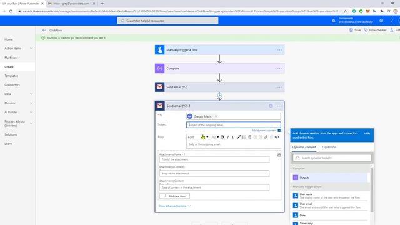Expand the Monitor sidebar section
This screenshot has height=225, width=400.
point(31,103)
